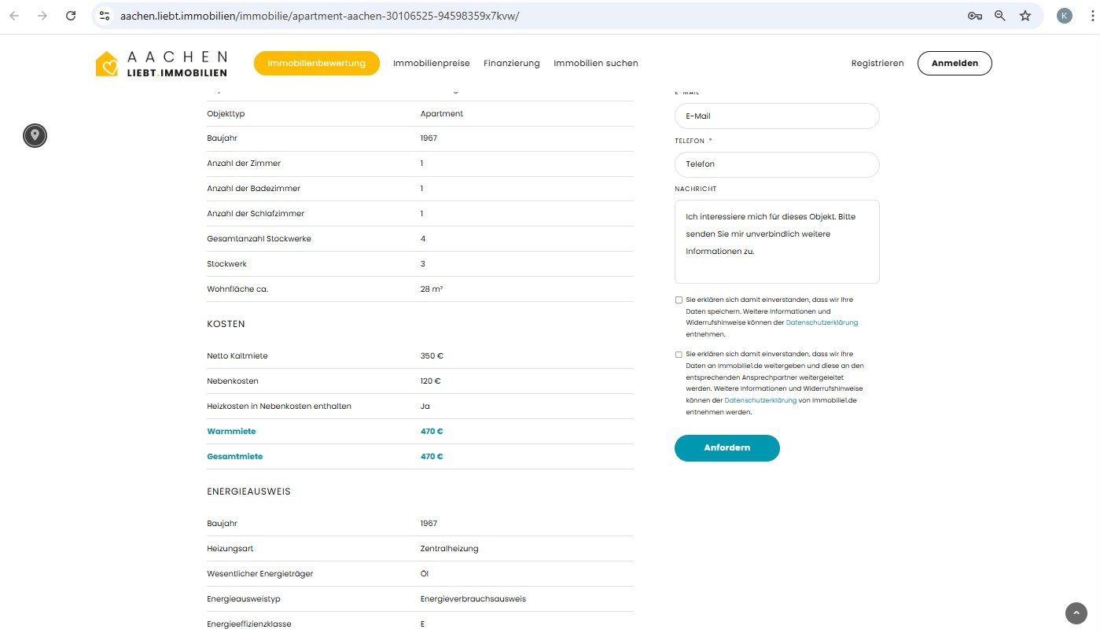
Task: Open the Immobilienpreise menu item
Action: pos(432,63)
